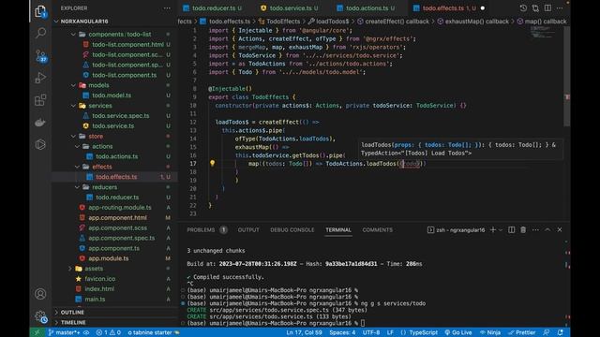Viewport: 600px width, 337px height.
Task: Open Explorer more actions ellipsis
Action: point(167,8)
